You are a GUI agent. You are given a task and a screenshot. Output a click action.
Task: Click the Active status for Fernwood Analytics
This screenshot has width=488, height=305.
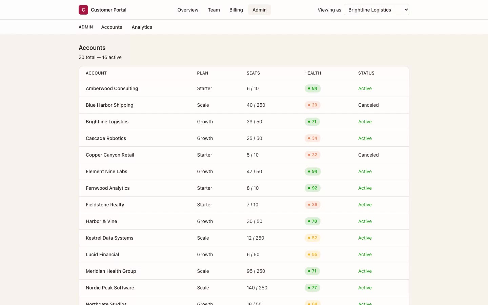pos(365,188)
